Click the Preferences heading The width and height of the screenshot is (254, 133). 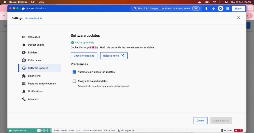coord(79,64)
